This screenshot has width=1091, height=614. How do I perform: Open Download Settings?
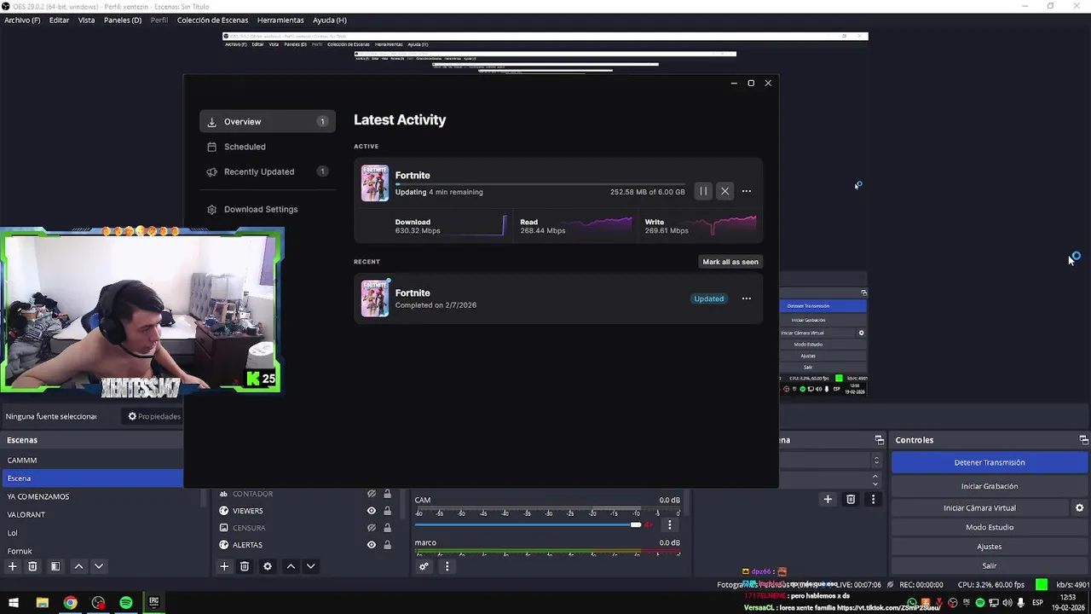(268, 209)
